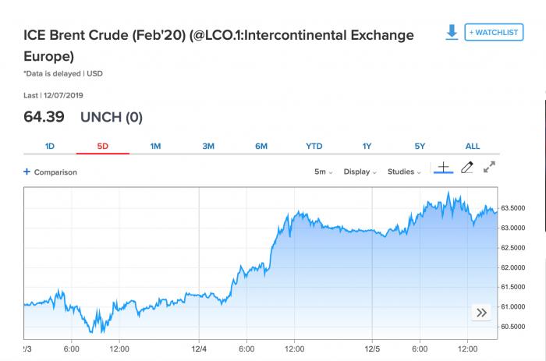Viewport: 546px width, 361px height.
Task: Click the Comparison link
Action: coord(55,172)
